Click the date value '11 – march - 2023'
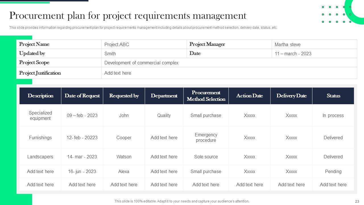This screenshot has width=364, height=205. click(293, 54)
